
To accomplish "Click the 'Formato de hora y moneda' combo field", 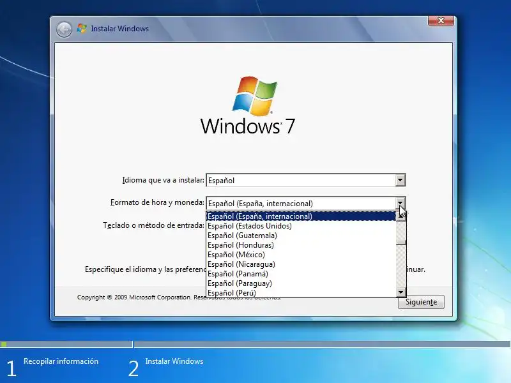I will (306, 203).
